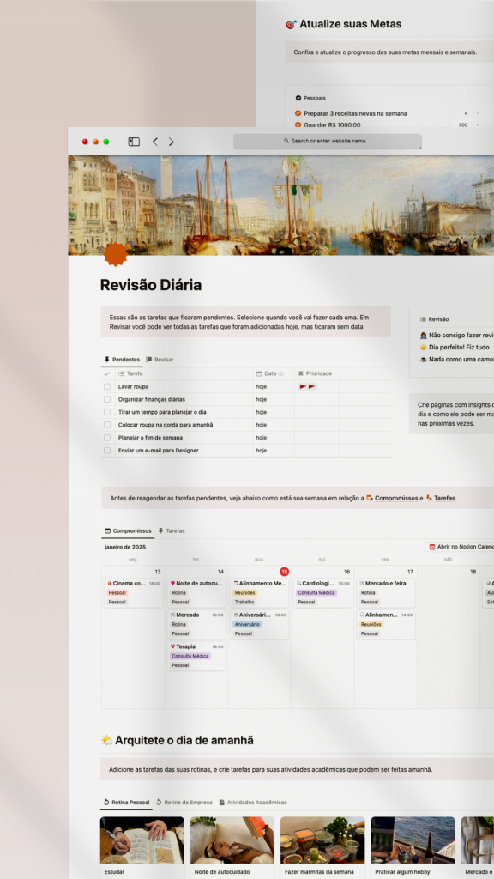This screenshot has width=494, height=879.
Task: Select the Rotina Pessoal tab
Action: point(127,803)
